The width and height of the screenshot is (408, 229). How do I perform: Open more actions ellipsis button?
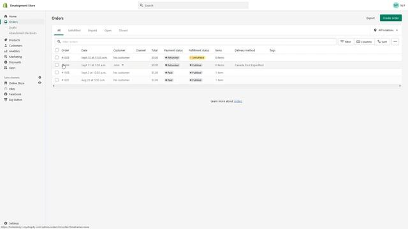[395, 41]
